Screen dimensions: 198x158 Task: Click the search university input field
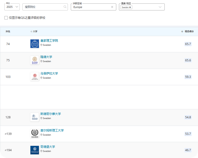[x=45, y=7]
